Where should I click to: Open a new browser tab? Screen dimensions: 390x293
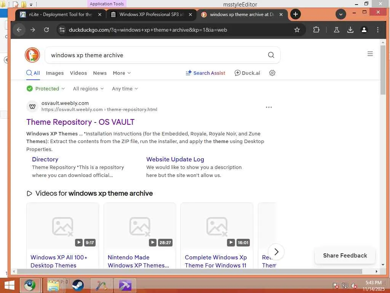point(295,14)
